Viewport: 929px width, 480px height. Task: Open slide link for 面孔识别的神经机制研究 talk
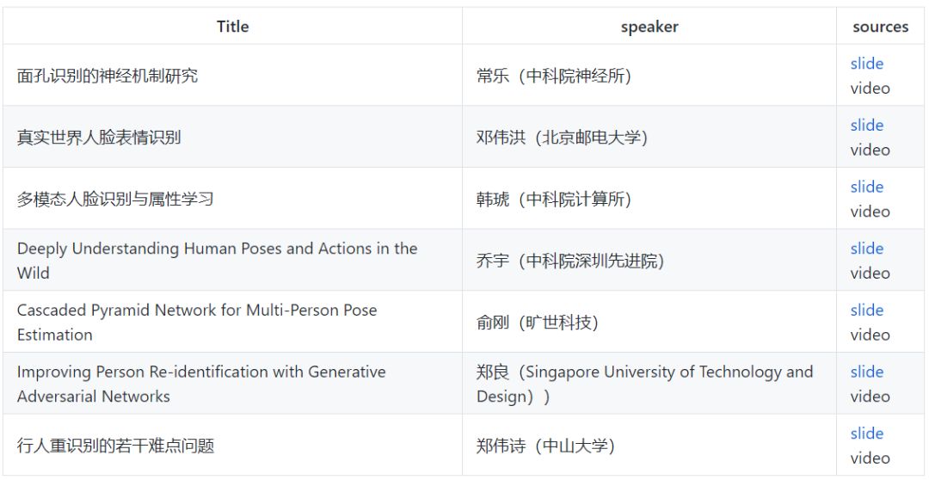[867, 64]
